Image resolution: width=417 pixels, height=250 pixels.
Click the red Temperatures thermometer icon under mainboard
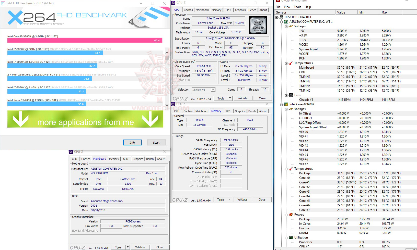click(291, 63)
